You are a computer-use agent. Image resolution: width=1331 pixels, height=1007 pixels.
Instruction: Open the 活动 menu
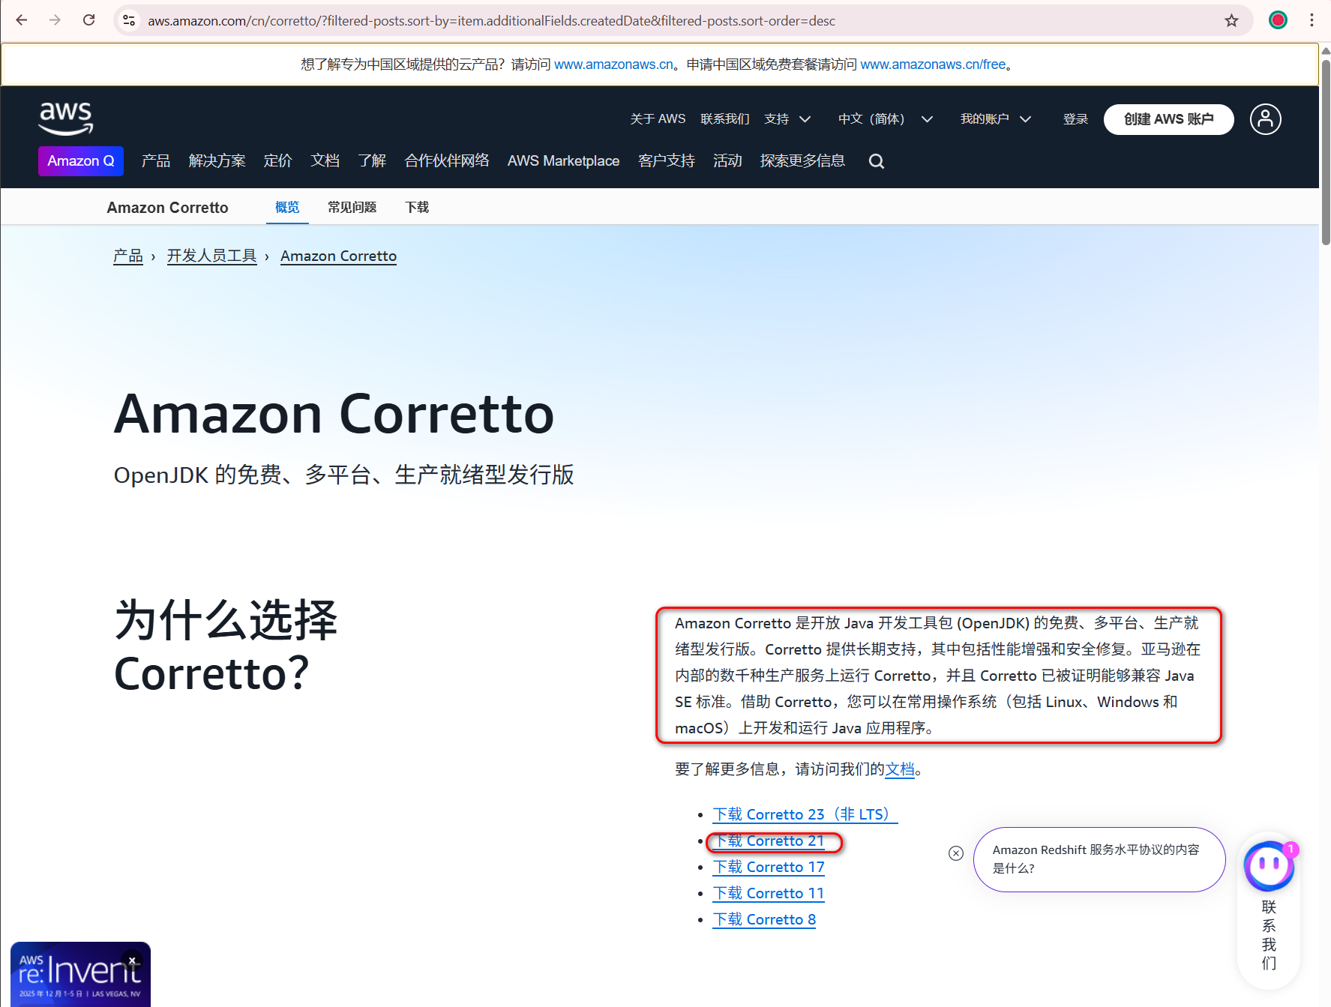pyautogui.click(x=727, y=161)
